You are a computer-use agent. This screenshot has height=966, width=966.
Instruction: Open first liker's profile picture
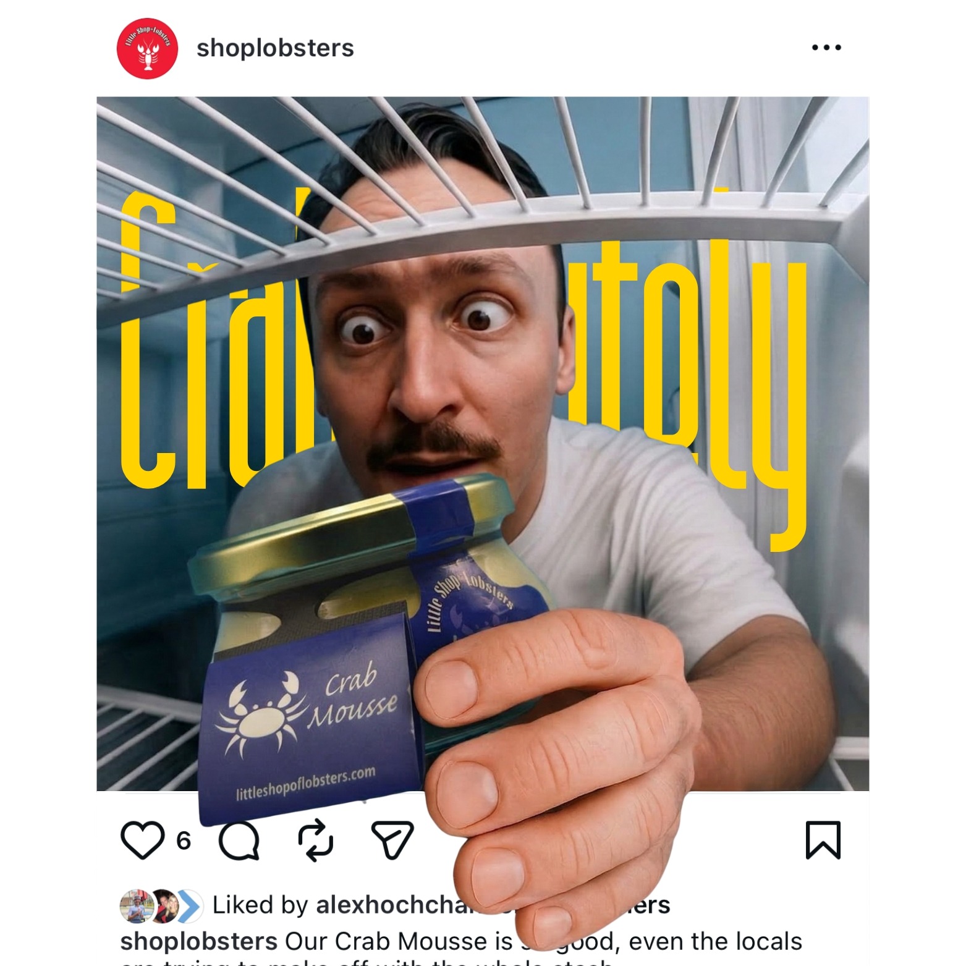[136, 906]
